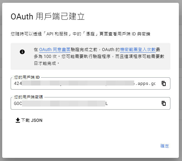
Task: Click the 100 次 limit text in the notice
Action: pyautogui.click(x=50, y=56)
